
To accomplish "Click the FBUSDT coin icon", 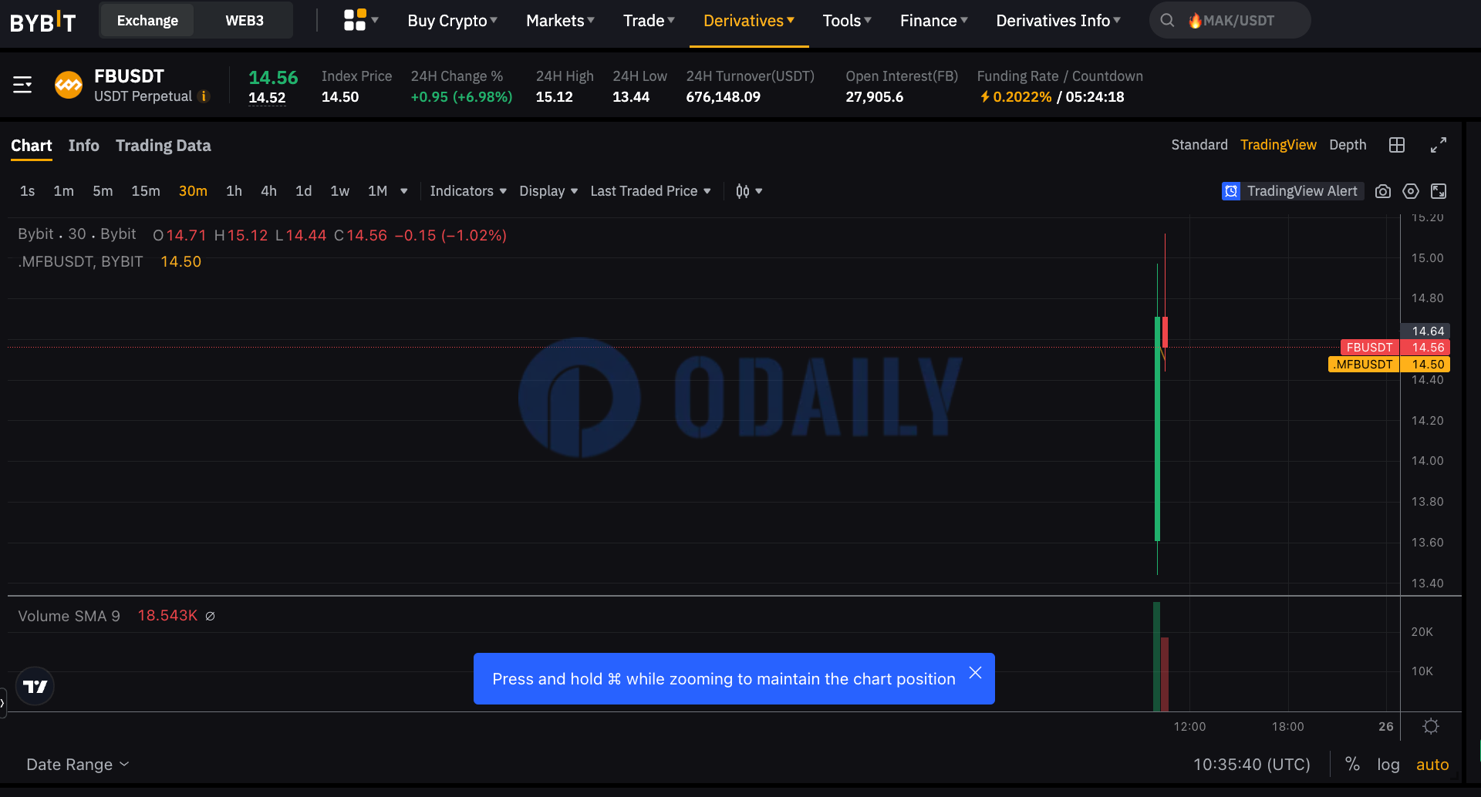I will point(69,85).
